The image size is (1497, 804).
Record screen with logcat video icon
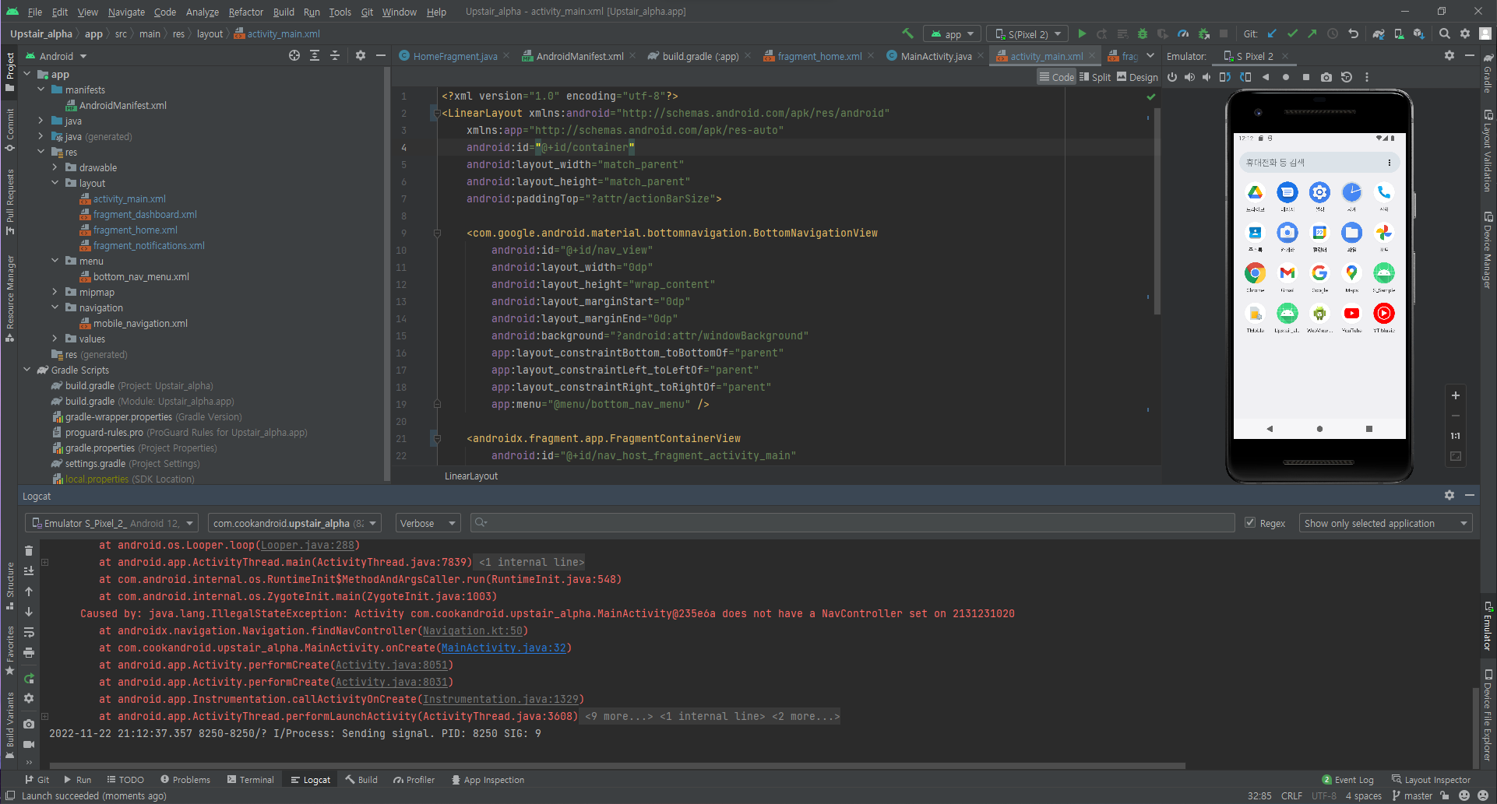tap(29, 744)
